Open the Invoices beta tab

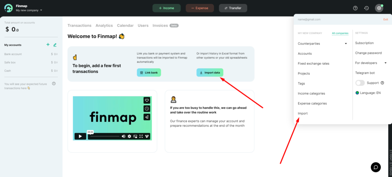165,26
